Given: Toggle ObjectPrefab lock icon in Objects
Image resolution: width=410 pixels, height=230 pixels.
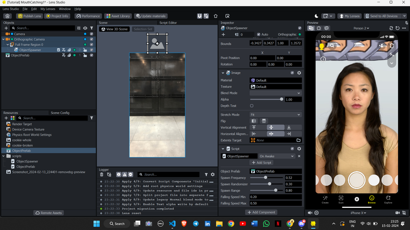Looking at the screenshot, I should pyautogui.click(x=85, y=55).
